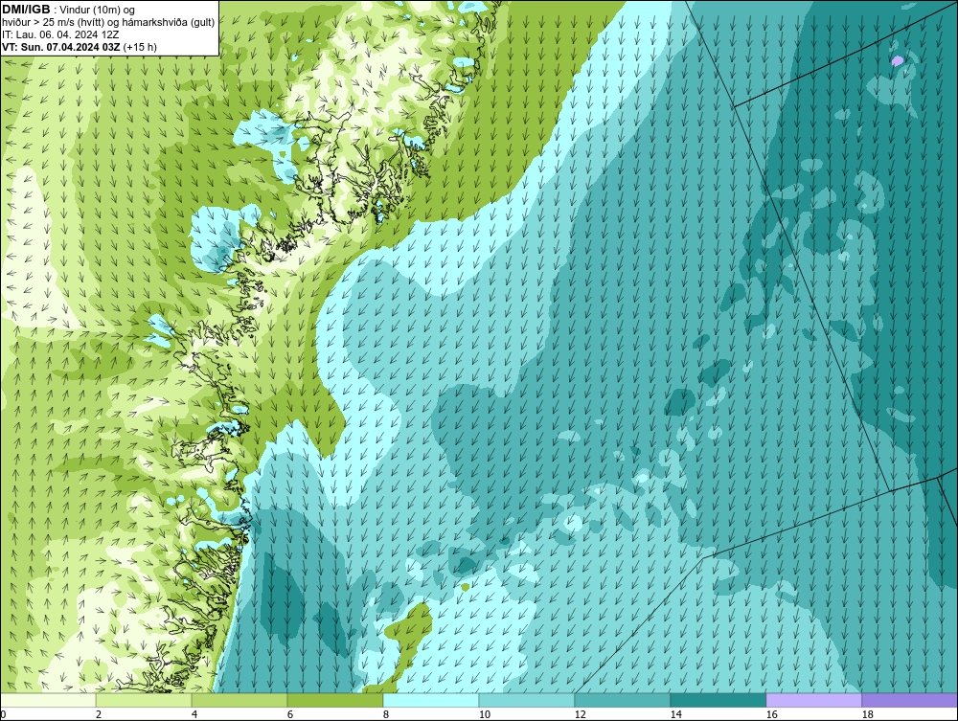Click the legend scale label 16

click(771, 714)
